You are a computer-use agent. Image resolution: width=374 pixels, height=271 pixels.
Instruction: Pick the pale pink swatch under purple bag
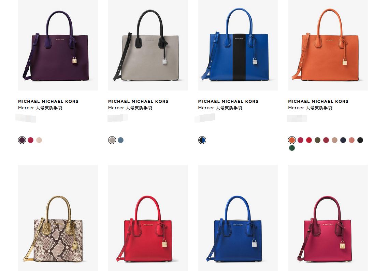pyautogui.click(x=39, y=140)
